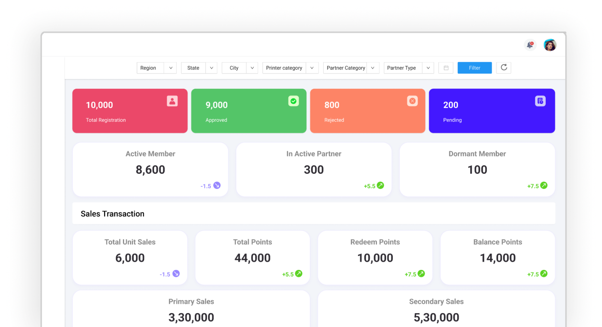Click the blue Filter button
Screen dimensions: 602x327
(475, 68)
